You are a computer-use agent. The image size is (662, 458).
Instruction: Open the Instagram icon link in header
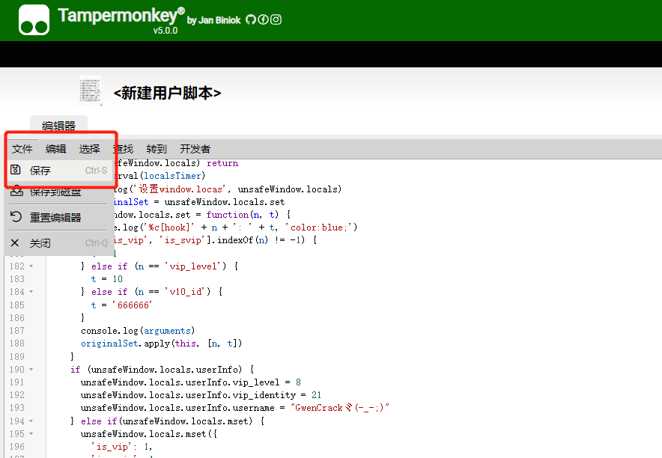276,19
